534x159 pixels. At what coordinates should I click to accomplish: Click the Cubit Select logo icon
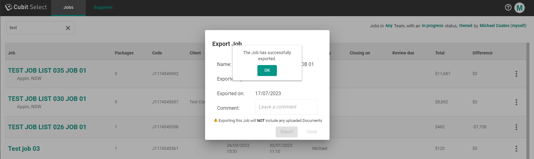pyautogui.click(x=9, y=7)
